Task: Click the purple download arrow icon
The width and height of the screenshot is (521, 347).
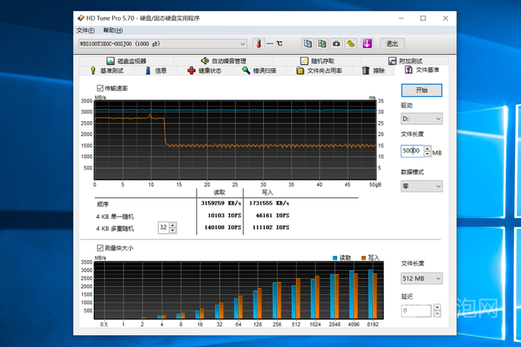Action: pyautogui.click(x=367, y=43)
